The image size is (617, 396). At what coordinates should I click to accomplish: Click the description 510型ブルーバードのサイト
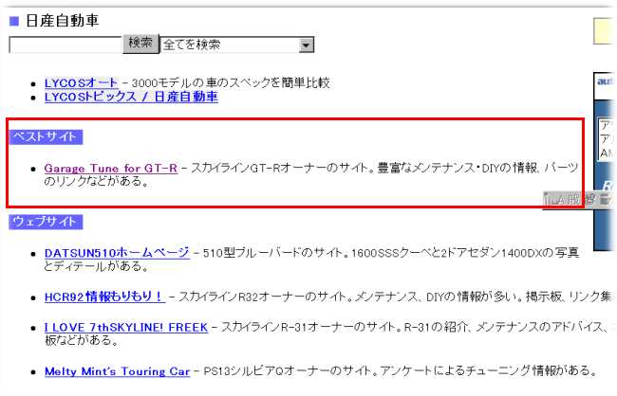coord(275,253)
